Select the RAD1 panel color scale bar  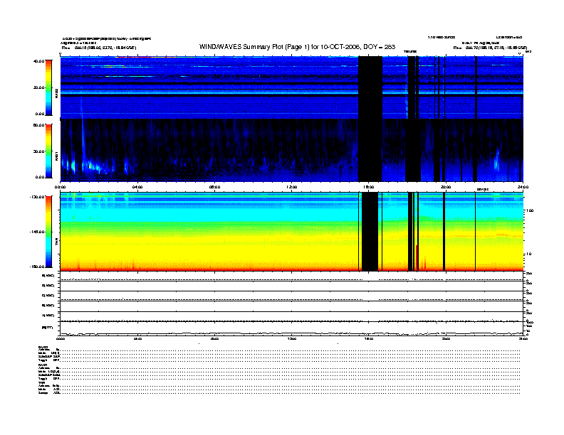[x=48, y=151]
